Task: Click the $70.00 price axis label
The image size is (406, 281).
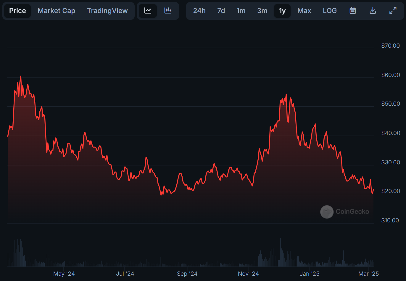Action: pyautogui.click(x=391, y=46)
